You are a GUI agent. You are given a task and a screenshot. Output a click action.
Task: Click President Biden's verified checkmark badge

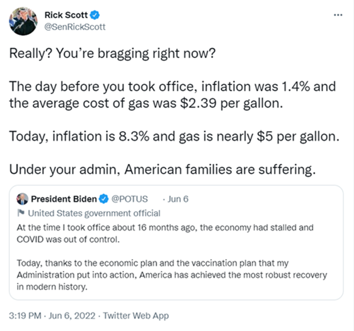[x=104, y=199]
